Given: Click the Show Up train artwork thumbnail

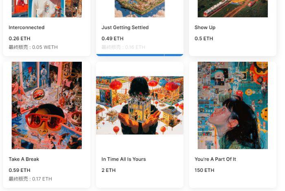Looking at the screenshot, I should 232,9.
